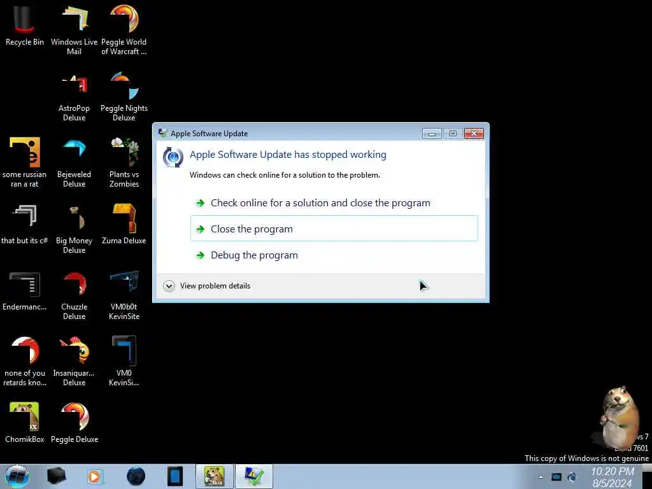
Task: Open the black box taskbar icon
Action: [56, 476]
